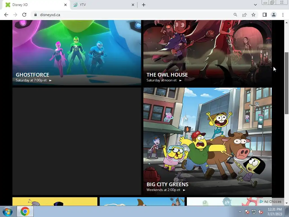Screen dimensions: 289x217
Task: Click the arrow beside Saturday at noon et
Action: pos(180,81)
